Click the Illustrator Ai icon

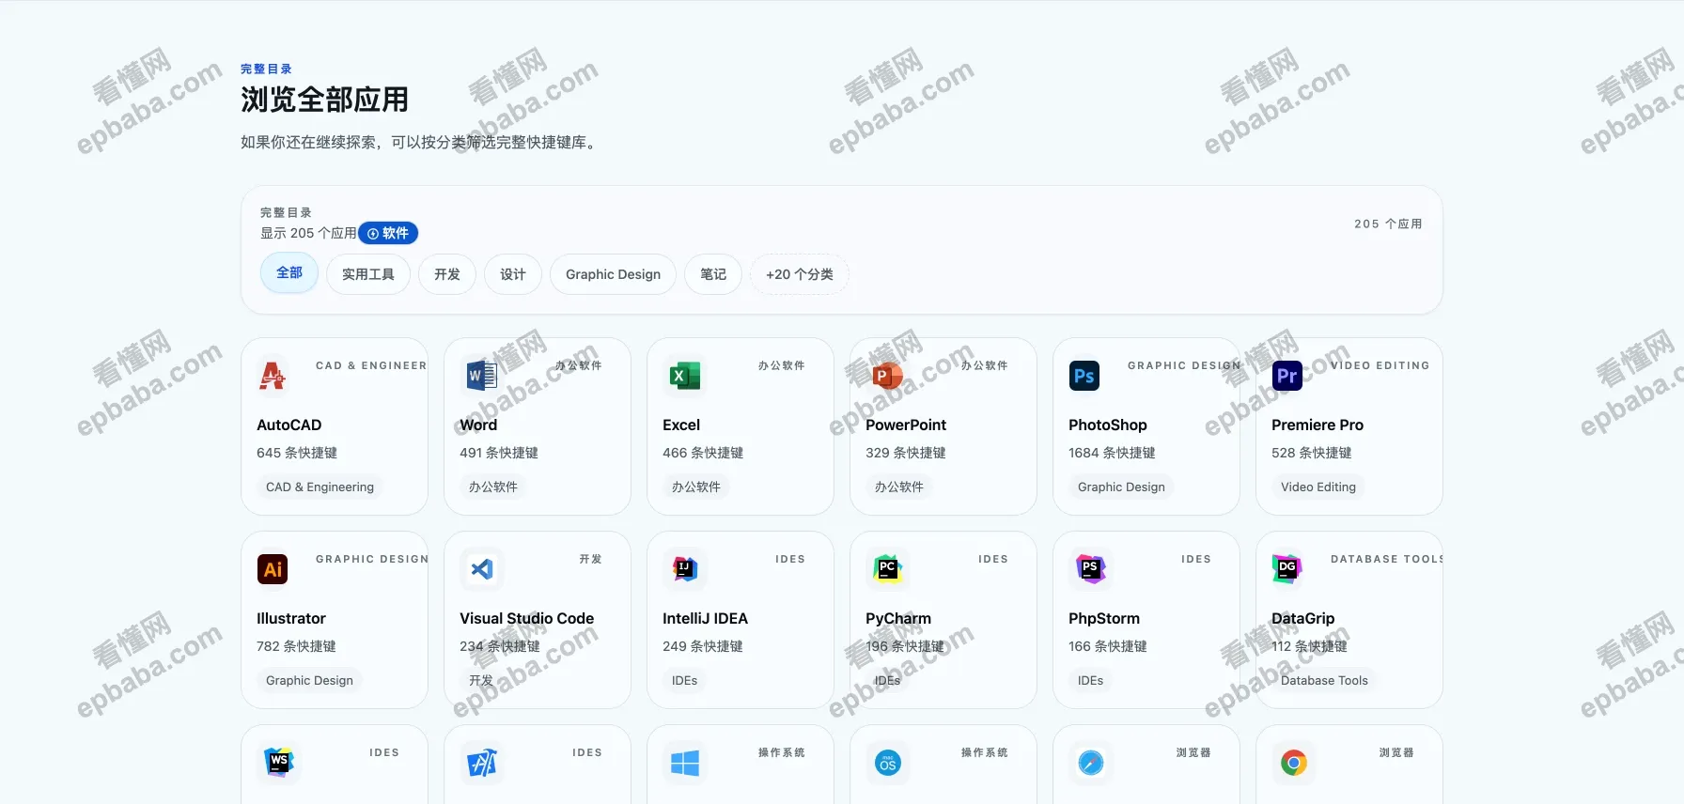coord(273,569)
